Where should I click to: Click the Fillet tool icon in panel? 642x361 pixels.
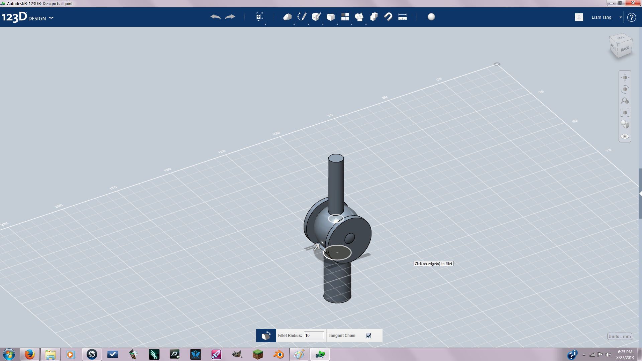click(266, 336)
